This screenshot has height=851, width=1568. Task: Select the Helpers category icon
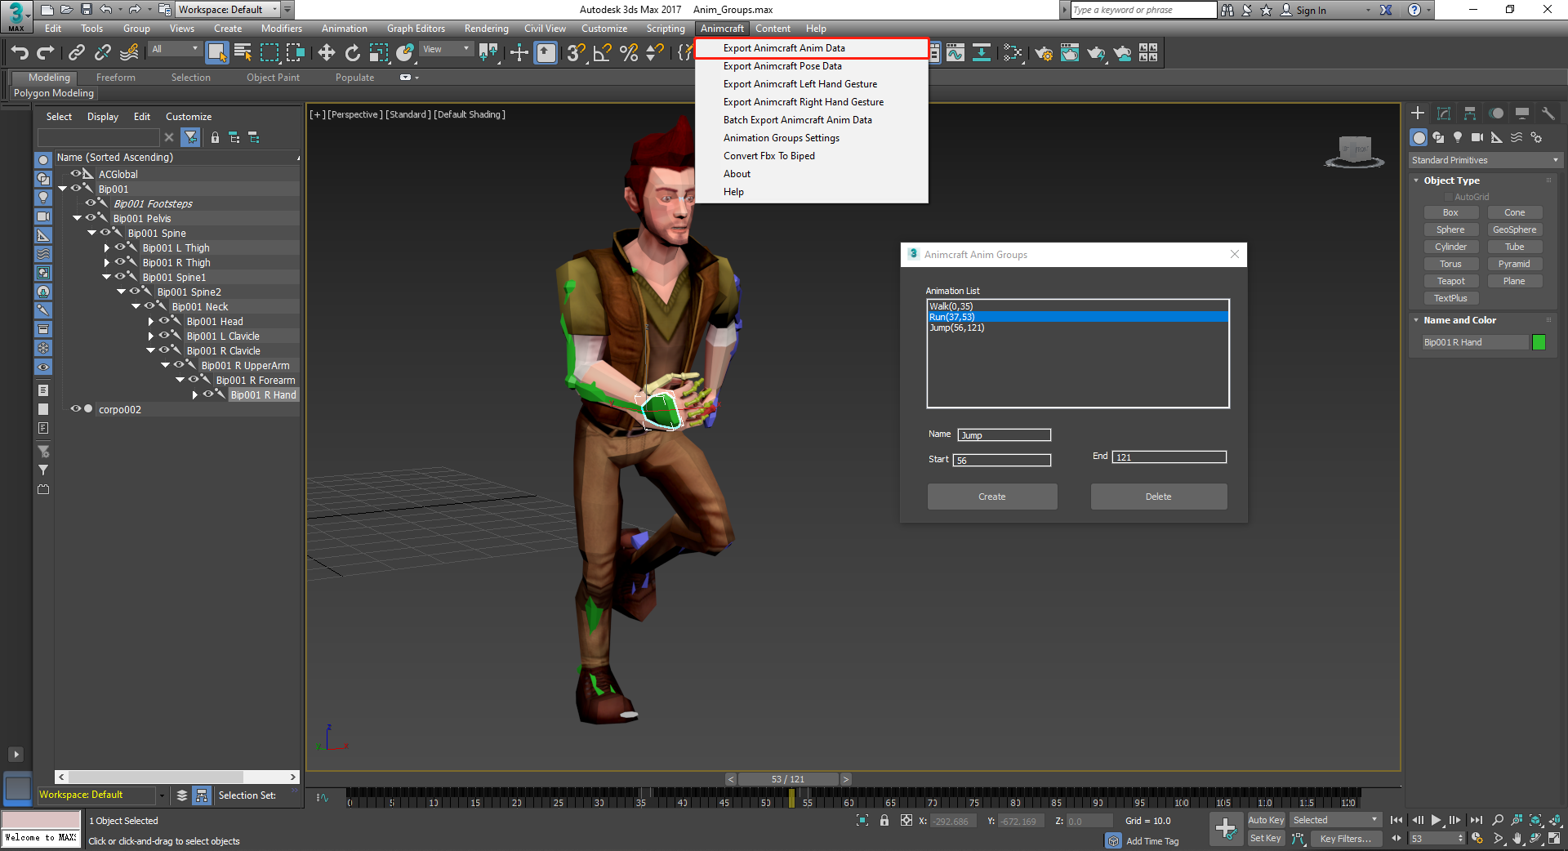point(1497,137)
